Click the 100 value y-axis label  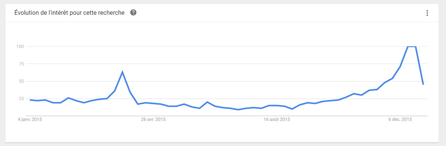20,46
